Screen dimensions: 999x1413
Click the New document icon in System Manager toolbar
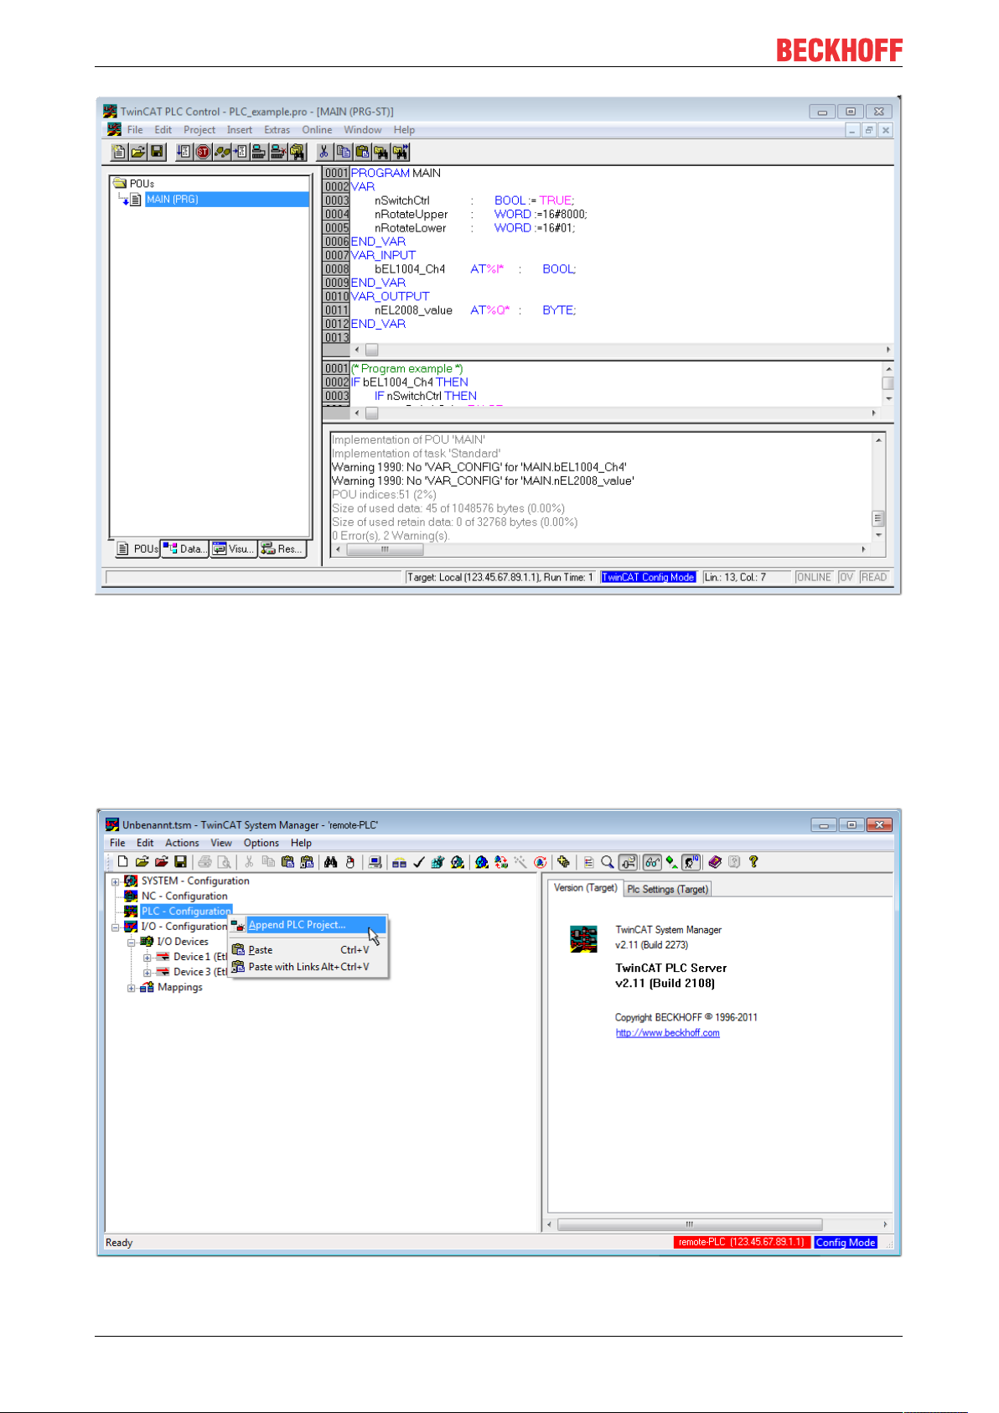click(x=122, y=862)
